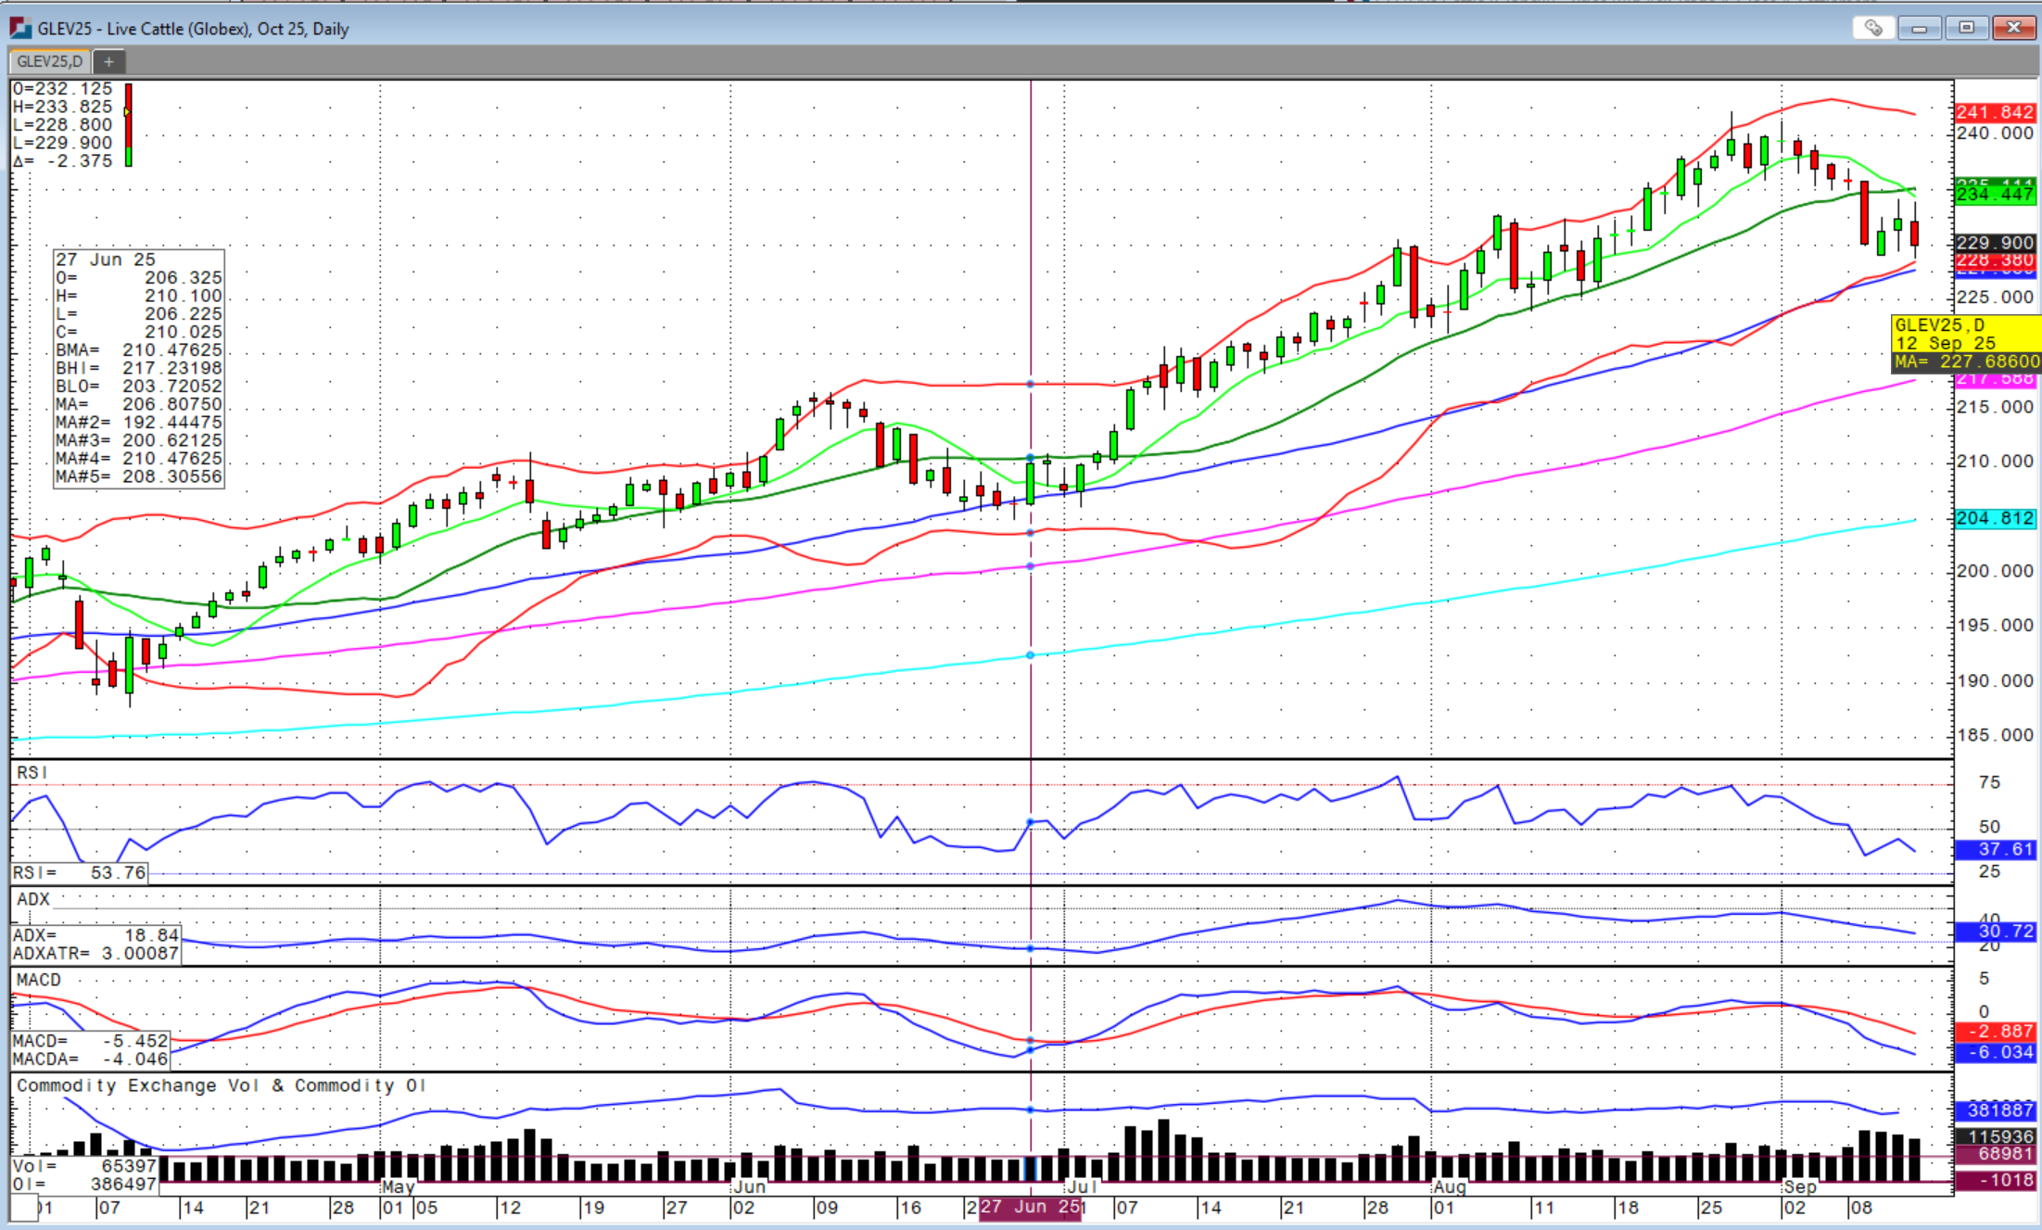Click the delta -2.375 value
This screenshot has height=1230, width=2042.
click(x=62, y=160)
